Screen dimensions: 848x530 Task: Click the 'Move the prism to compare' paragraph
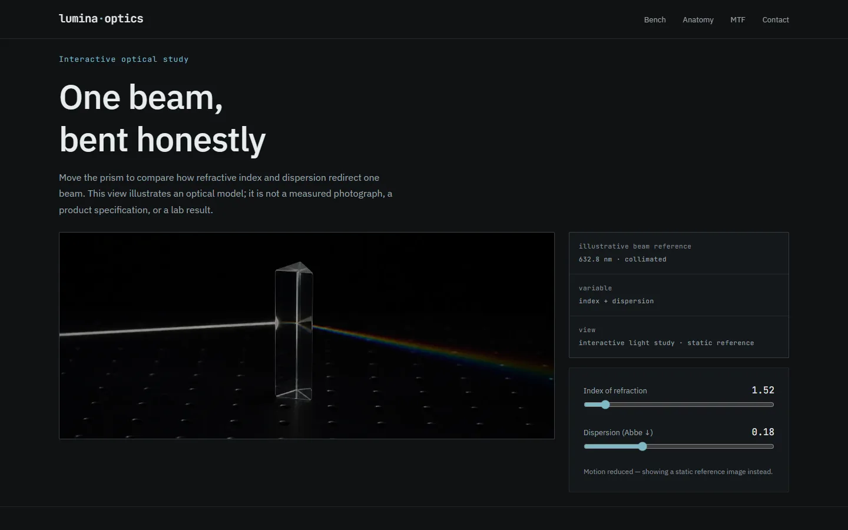point(226,194)
